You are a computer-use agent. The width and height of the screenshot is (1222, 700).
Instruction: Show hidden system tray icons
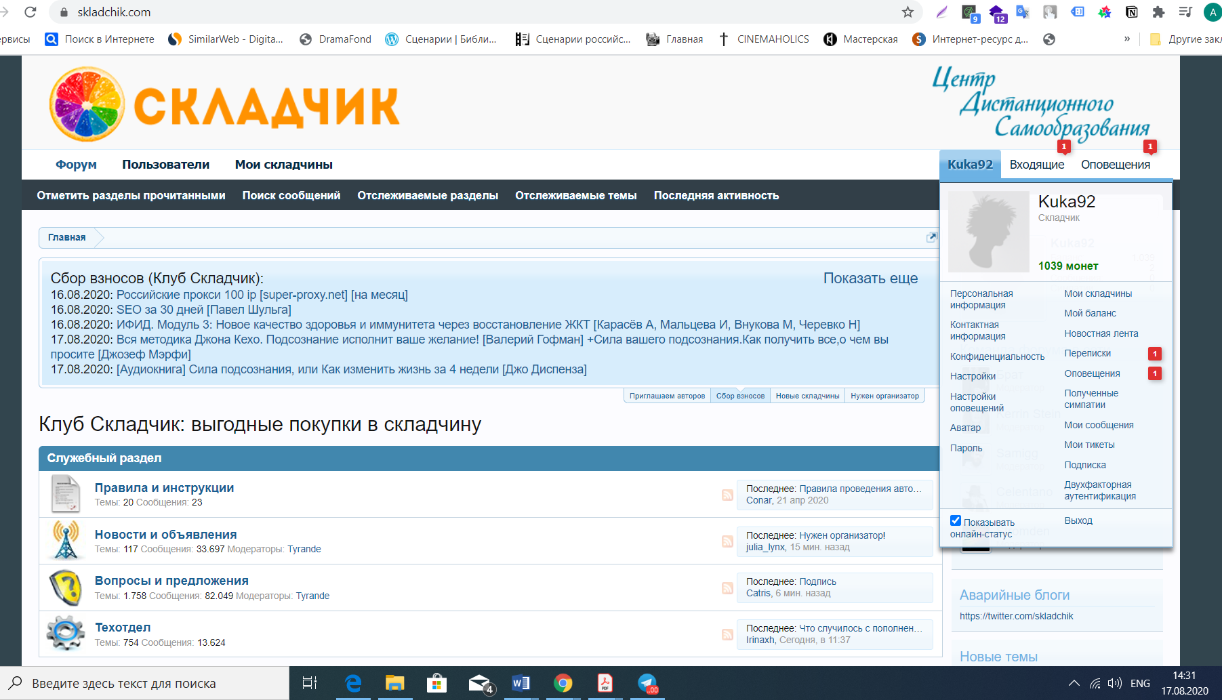[1074, 683]
